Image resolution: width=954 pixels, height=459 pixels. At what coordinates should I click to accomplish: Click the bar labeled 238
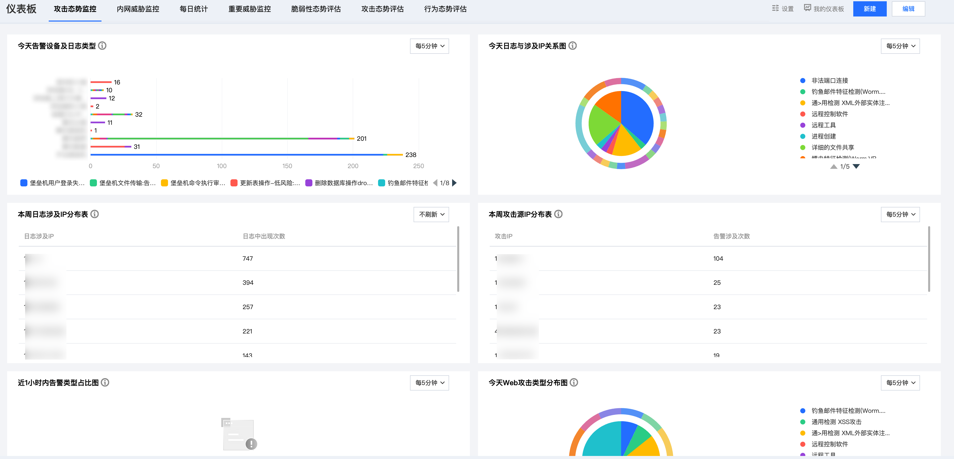click(246, 155)
